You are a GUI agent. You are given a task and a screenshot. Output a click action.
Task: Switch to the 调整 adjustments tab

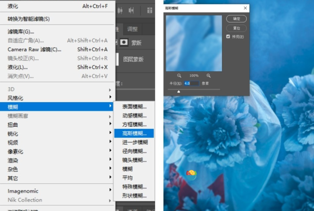132,29
